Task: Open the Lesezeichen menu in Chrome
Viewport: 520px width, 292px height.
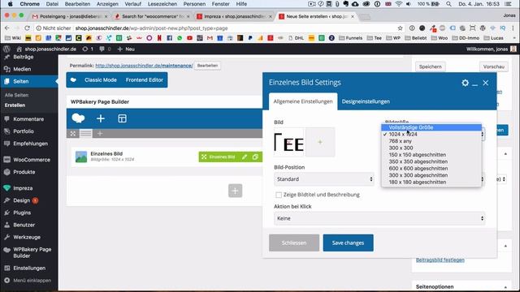Action: click(x=162, y=4)
